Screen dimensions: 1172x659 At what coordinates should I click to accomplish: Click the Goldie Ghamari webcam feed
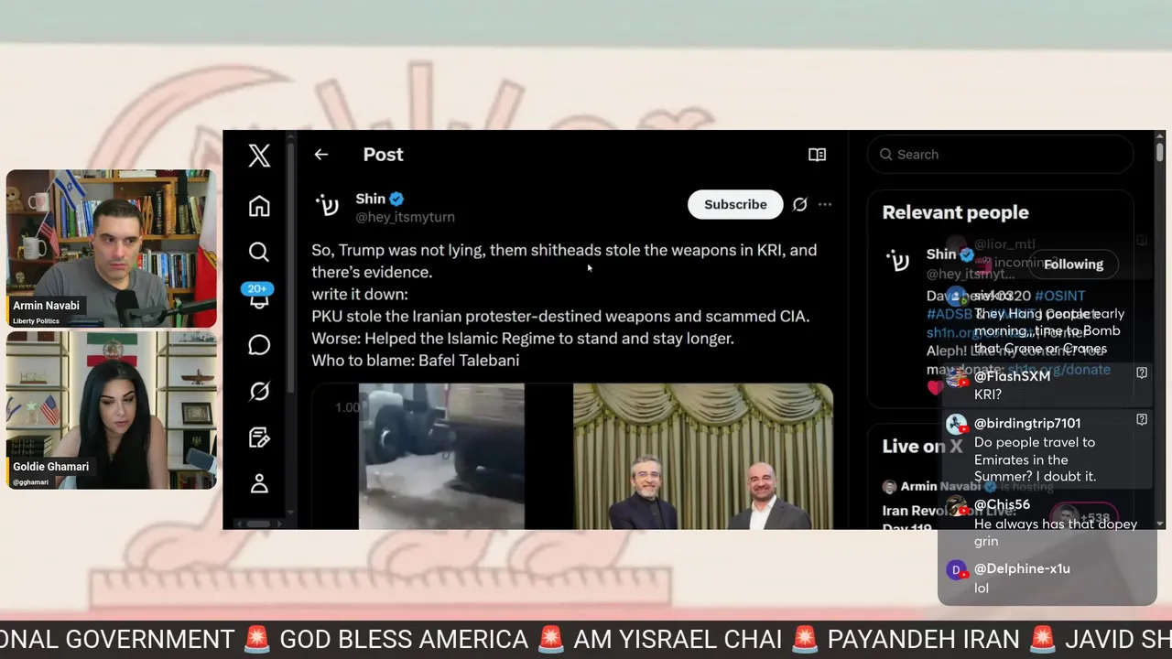coord(111,410)
